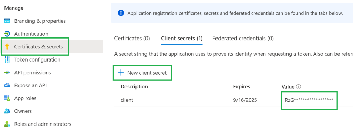Click the Owners people icon
The height and width of the screenshot is (130, 353).
(7, 111)
